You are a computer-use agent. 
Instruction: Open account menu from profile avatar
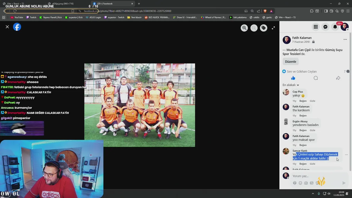[345, 27]
